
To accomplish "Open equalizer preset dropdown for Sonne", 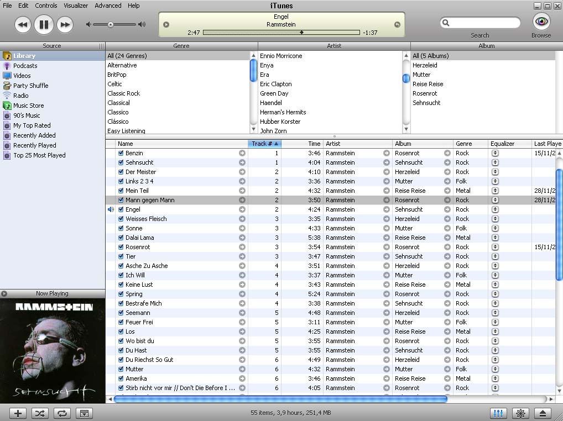I will pyautogui.click(x=495, y=228).
